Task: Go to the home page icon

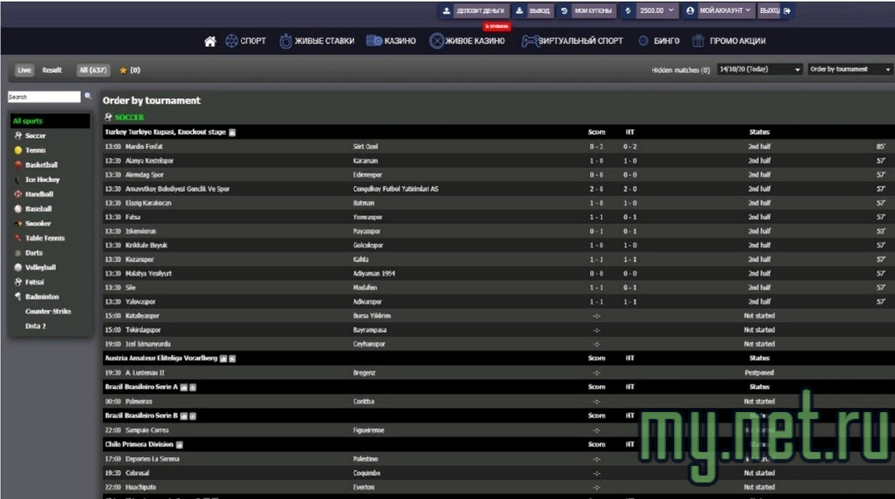Action: (x=210, y=41)
